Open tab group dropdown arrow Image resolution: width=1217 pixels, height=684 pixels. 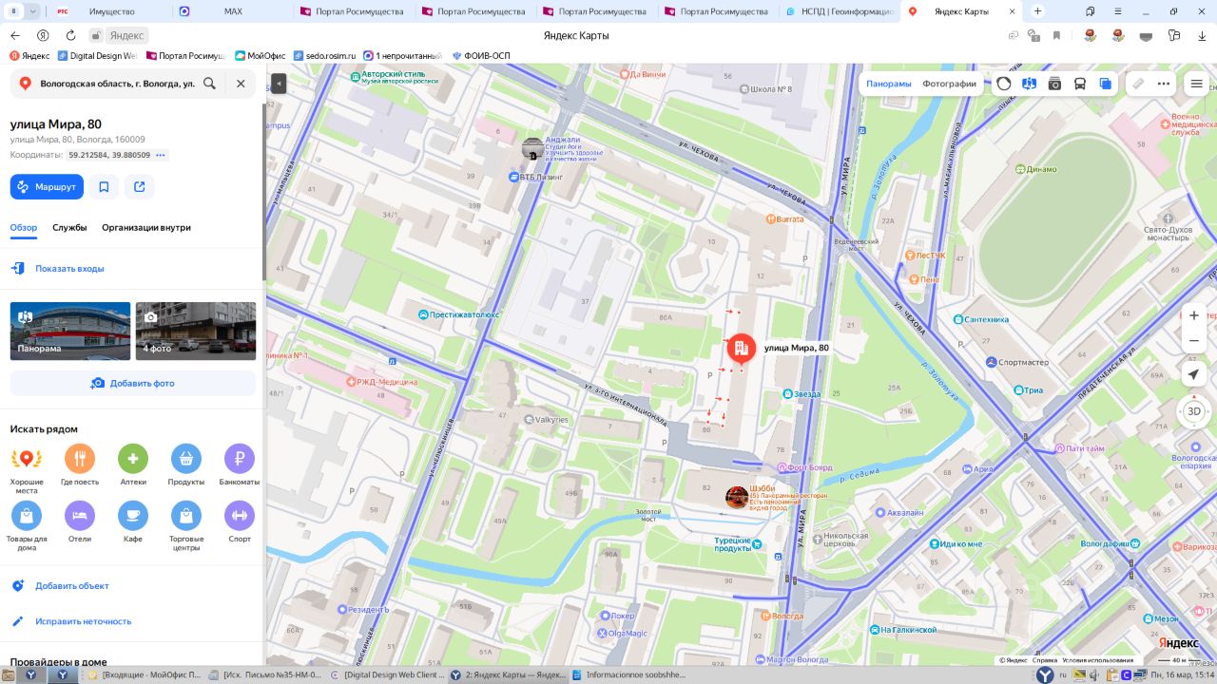point(33,11)
